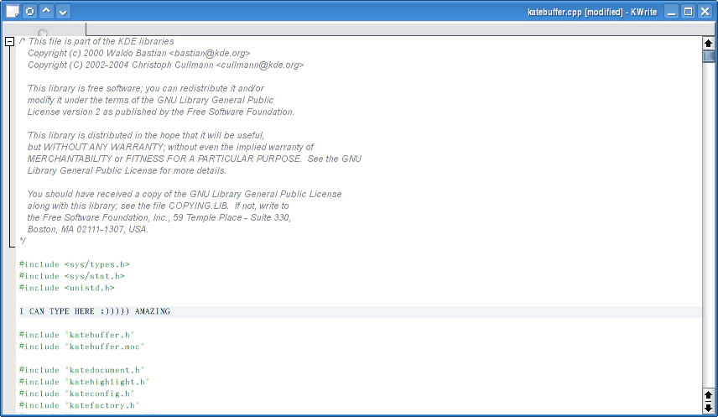Toggle keep-above-others up-chevron title bar button
The image size is (718, 417).
tap(46, 12)
